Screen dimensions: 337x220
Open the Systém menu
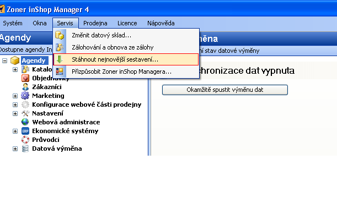(13, 23)
